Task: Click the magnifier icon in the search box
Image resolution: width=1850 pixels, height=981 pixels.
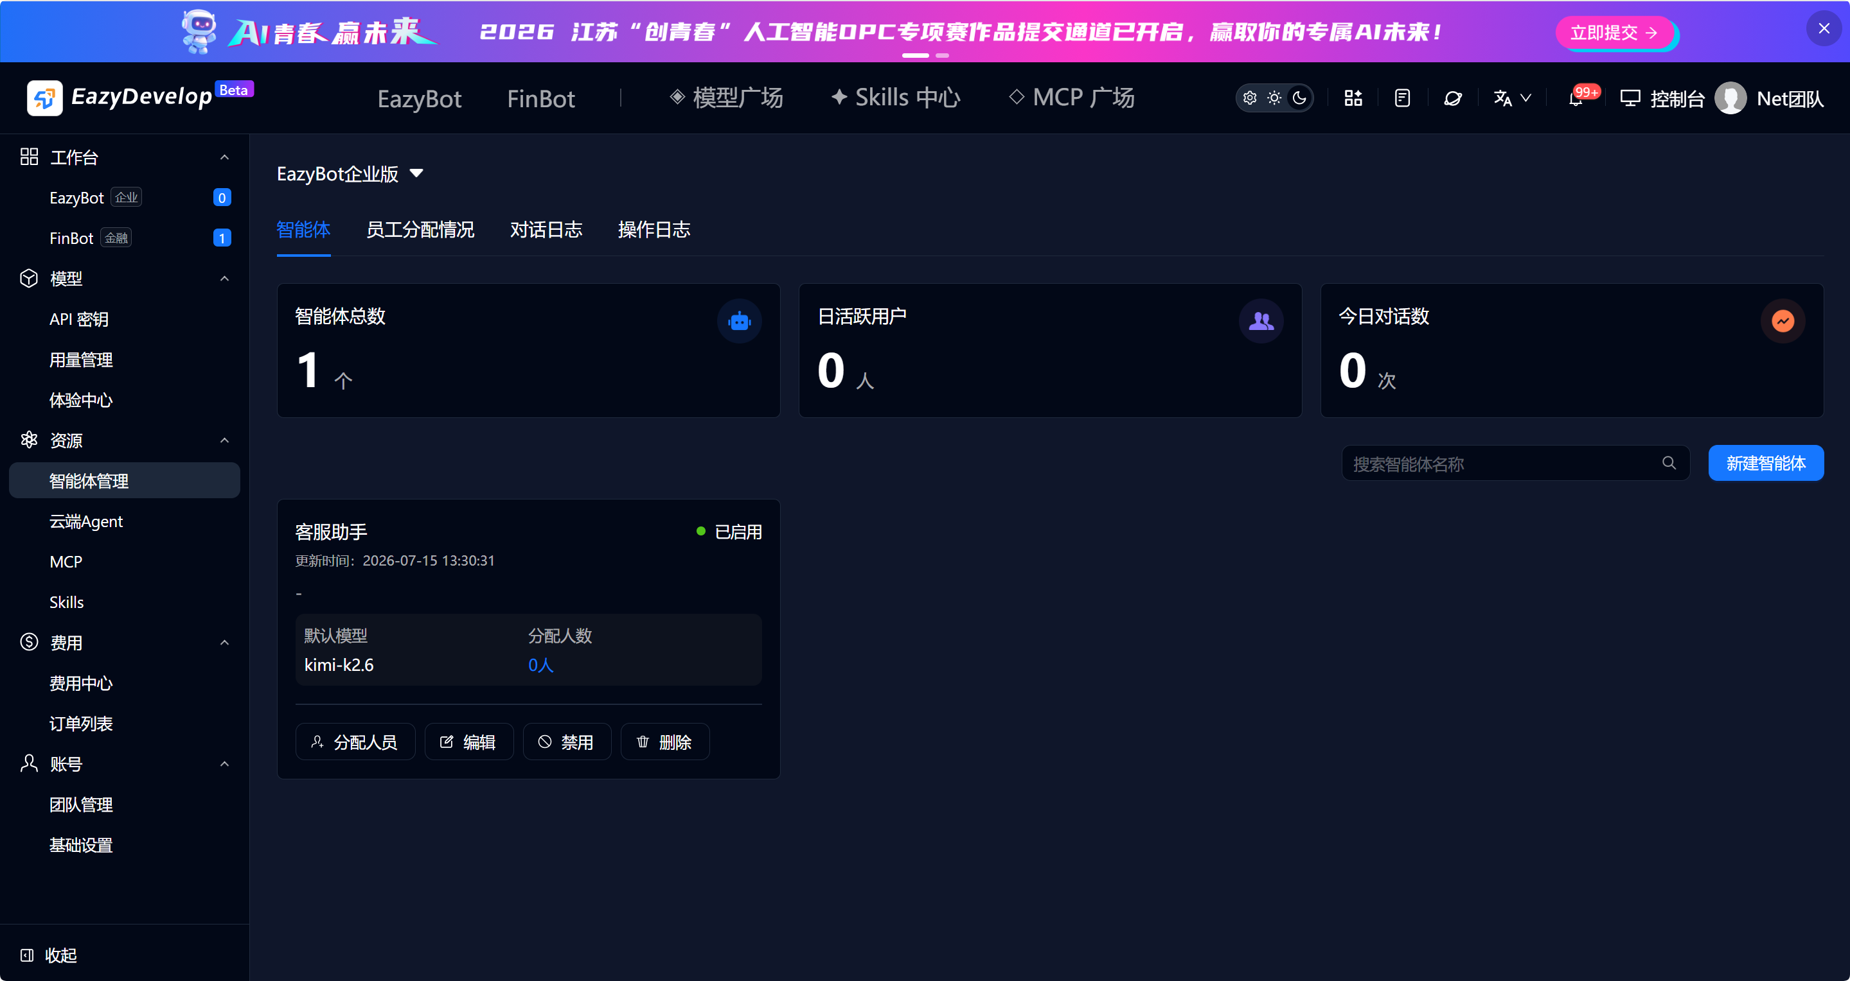Action: [1669, 463]
